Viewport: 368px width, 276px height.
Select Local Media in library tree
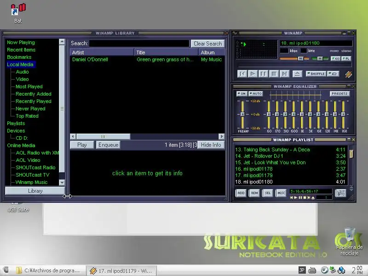coord(20,64)
